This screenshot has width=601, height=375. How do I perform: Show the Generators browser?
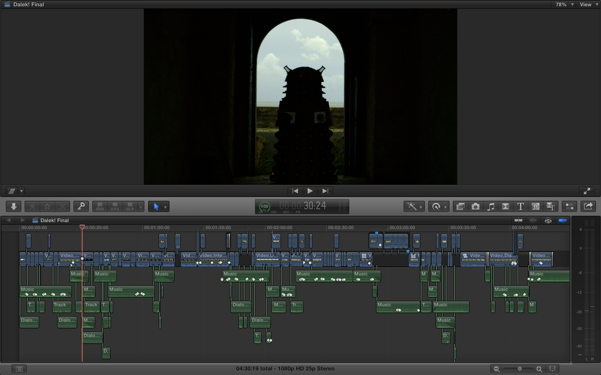pos(535,206)
